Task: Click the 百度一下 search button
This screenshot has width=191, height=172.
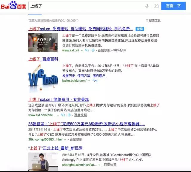Action: coord(173,6)
